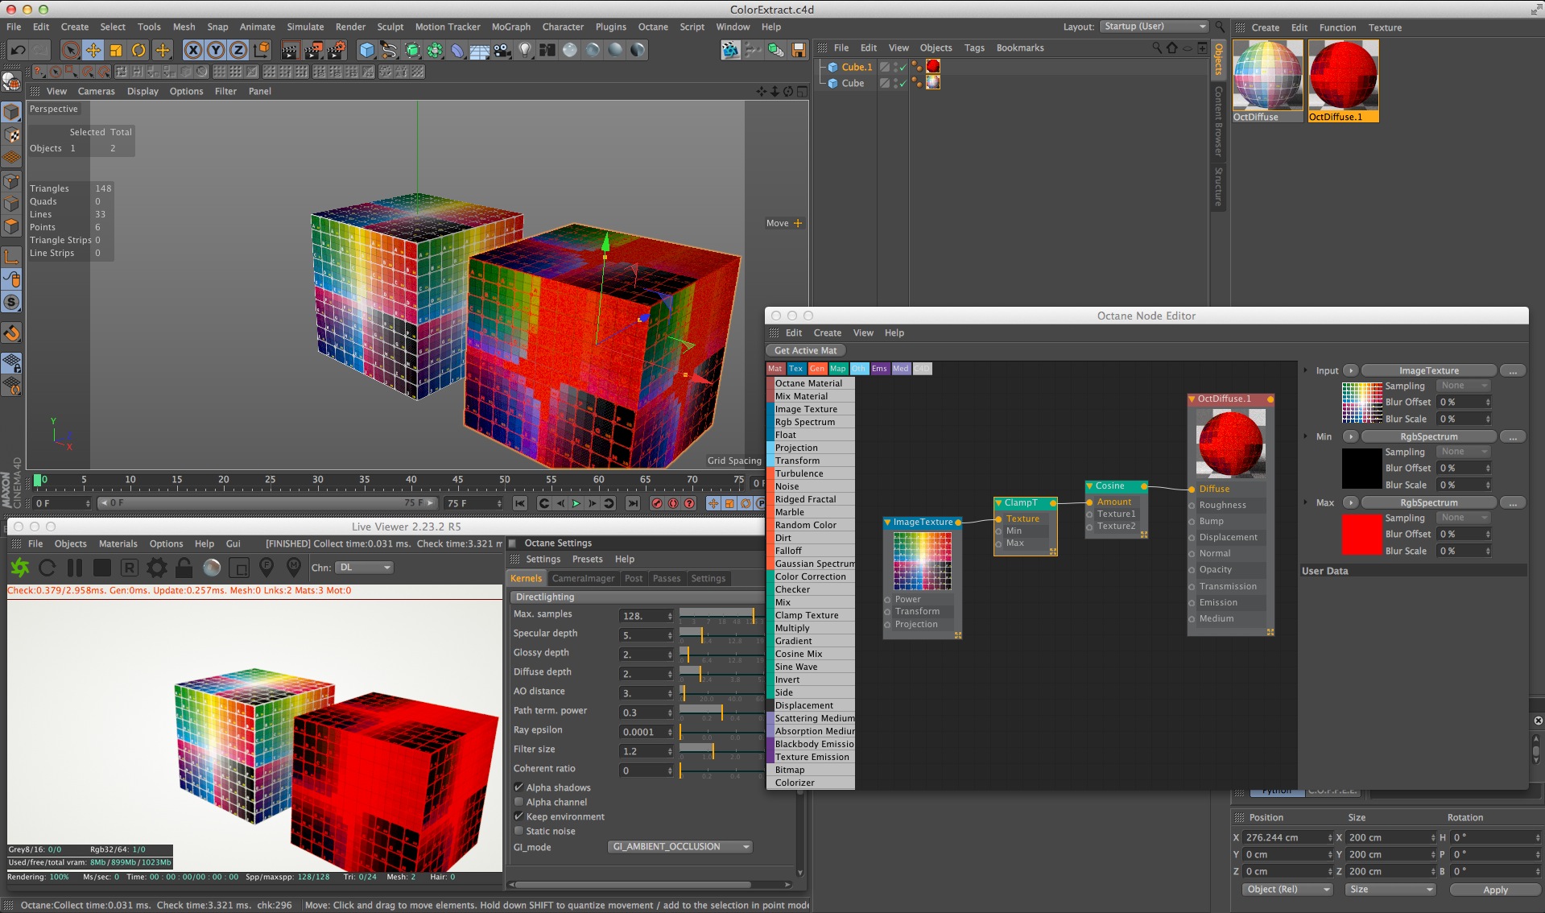Toggle the world/object coordinate system button
1545x913 pixels.
point(261,50)
